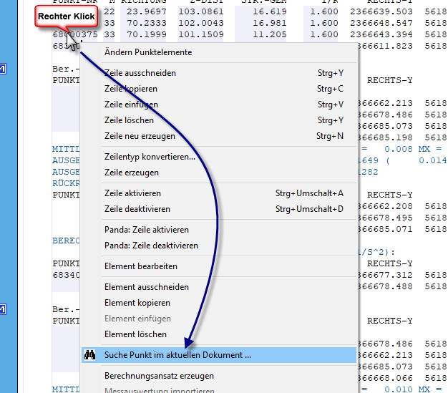The image size is (448, 393).
Task: Click the binoculars icon for point search
Action: click(90, 354)
